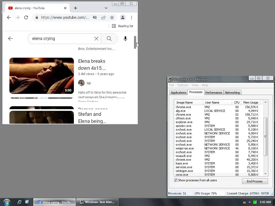Open the Elena breaks down 4x15 title
The image size is (275, 206).
click(x=92, y=64)
